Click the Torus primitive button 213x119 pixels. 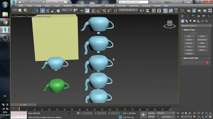click(x=189, y=47)
